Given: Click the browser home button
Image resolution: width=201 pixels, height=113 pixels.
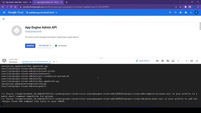Looking at the screenshot, I should 15,7.
